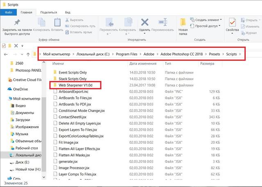Sort by Дата изменения column header
Screen dimensions: 262x187
[143, 64]
